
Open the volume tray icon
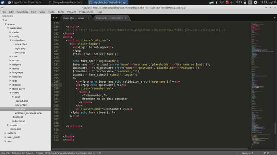click(x=231, y=3)
